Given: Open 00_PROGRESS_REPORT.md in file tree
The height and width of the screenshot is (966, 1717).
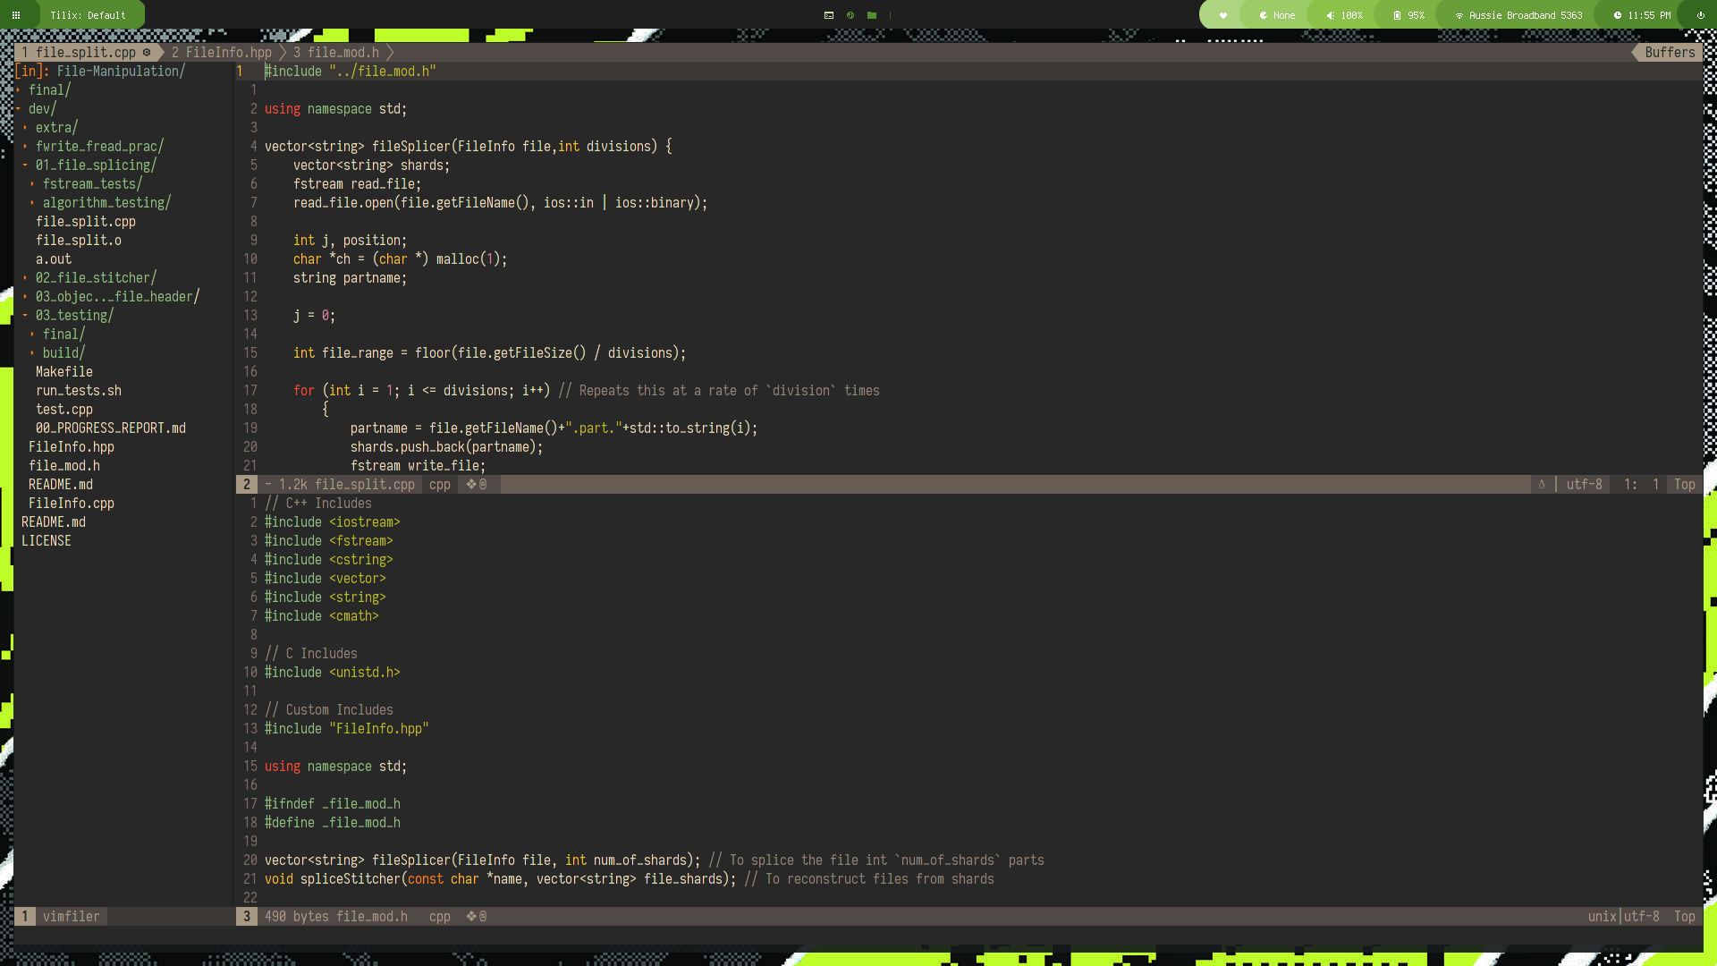Looking at the screenshot, I should [111, 428].
